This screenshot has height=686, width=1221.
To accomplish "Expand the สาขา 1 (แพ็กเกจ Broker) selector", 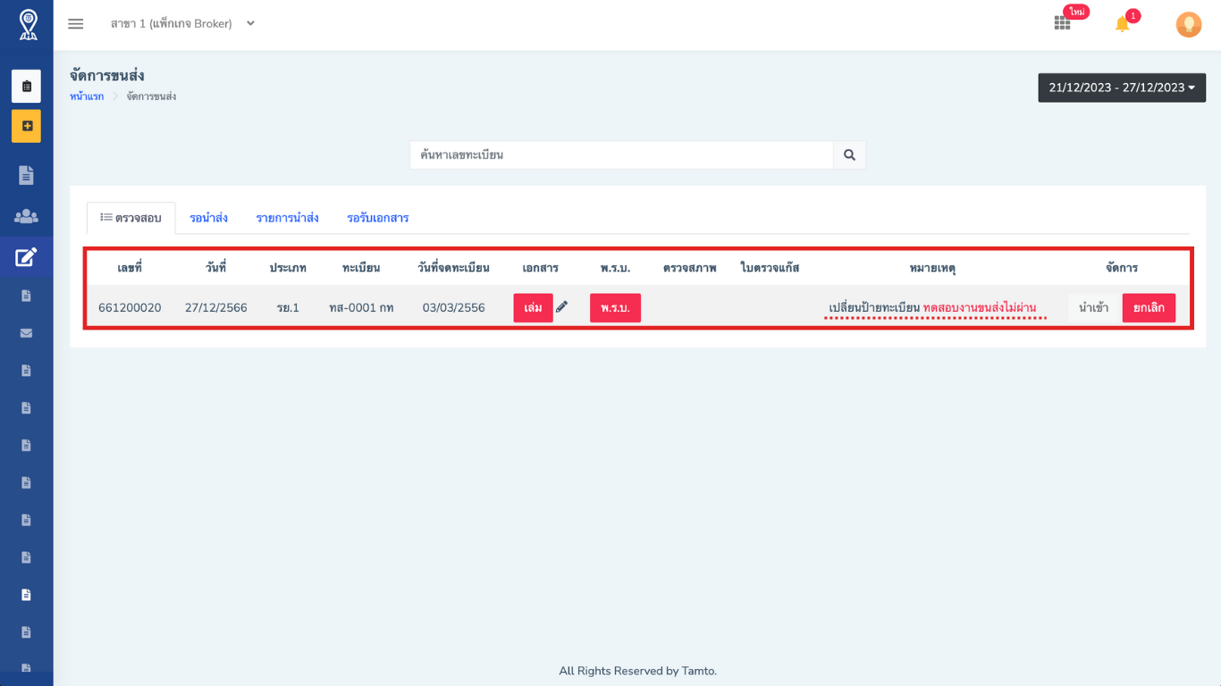I will point(182,24).
